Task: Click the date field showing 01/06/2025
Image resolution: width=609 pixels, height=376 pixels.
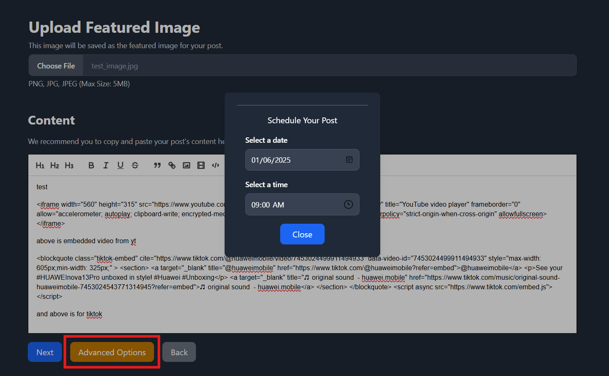Action: point(291,160)
